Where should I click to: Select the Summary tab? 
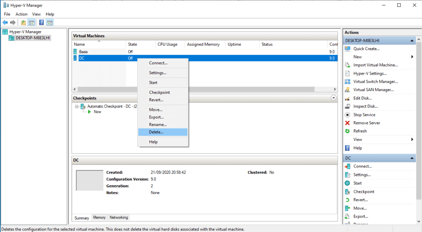coord(82,218)
